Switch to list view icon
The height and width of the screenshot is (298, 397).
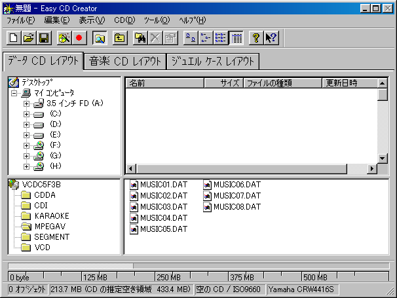click(221, 38)
